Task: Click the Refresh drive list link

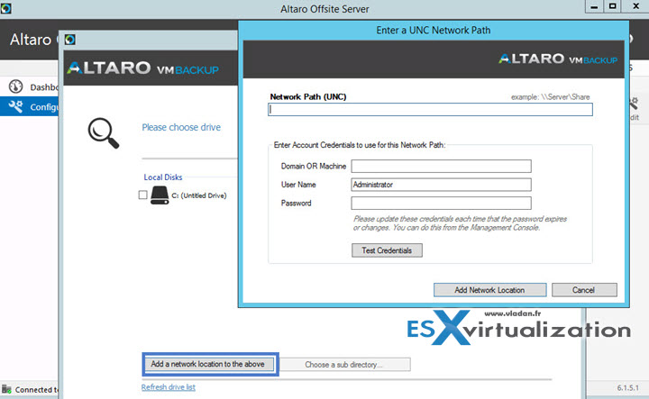Action: [x=169, y=387]
